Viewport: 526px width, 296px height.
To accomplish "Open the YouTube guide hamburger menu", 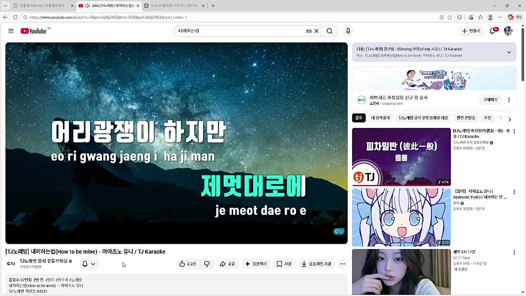I will point(11,31).
